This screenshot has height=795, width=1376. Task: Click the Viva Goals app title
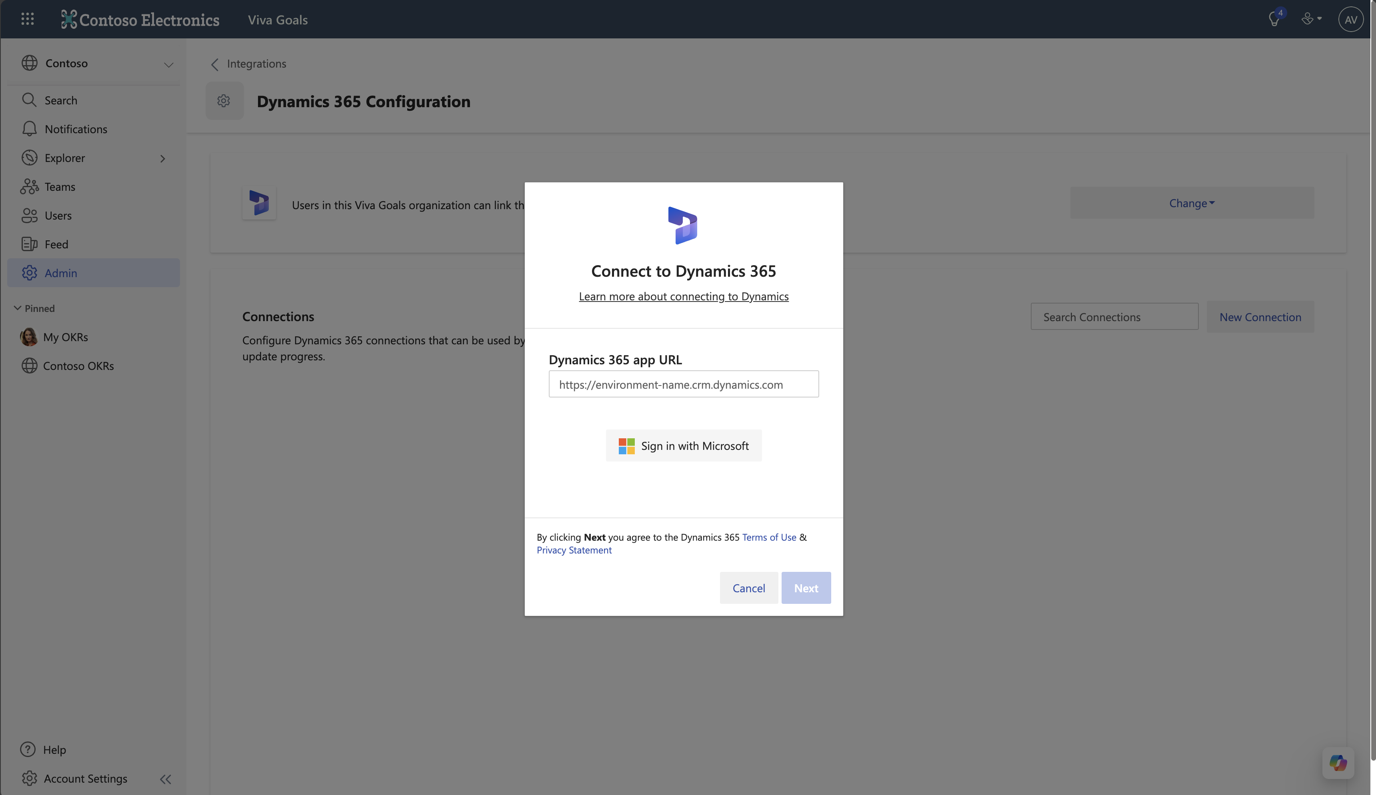278,20
